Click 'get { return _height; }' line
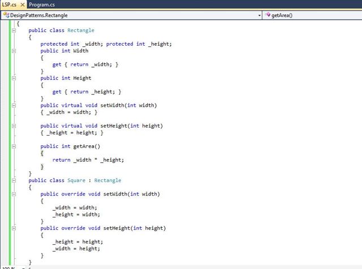 87,92
